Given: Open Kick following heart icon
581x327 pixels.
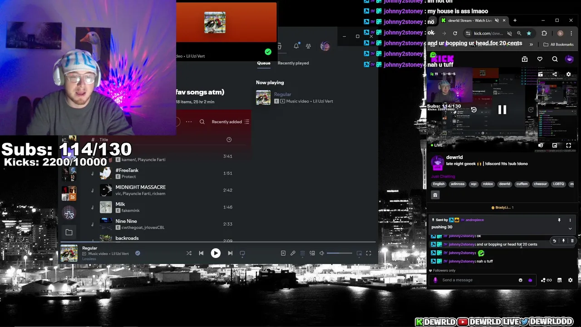Looking at the screenshot, I should tap(540, 59).
